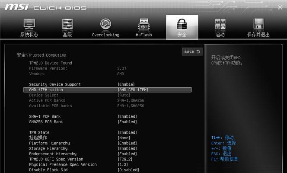Select the SHA256 PCR Bank label
Image resolution: width=287 pixels, height=173 pixels.
pyautogui.click(x=46, y=122)
